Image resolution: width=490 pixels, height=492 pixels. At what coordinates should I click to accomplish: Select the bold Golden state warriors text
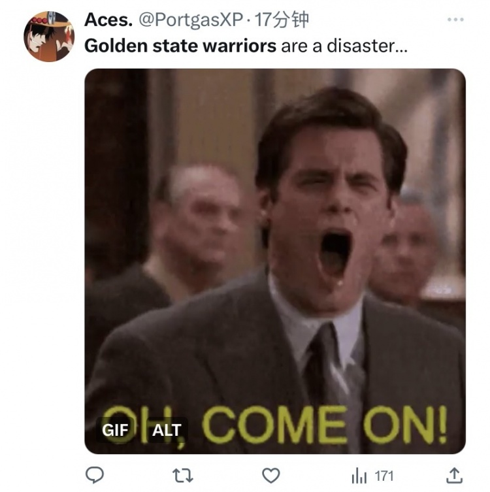tap(180, 46)
